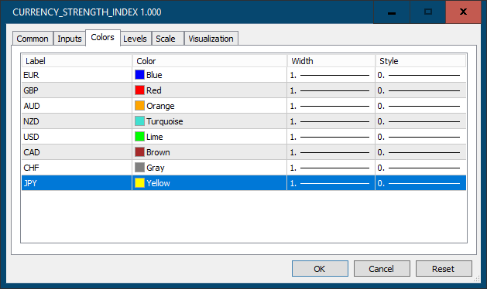Change AUD line width value
Viewport: 487px width, 289px height.
click(x=331, y=106)
